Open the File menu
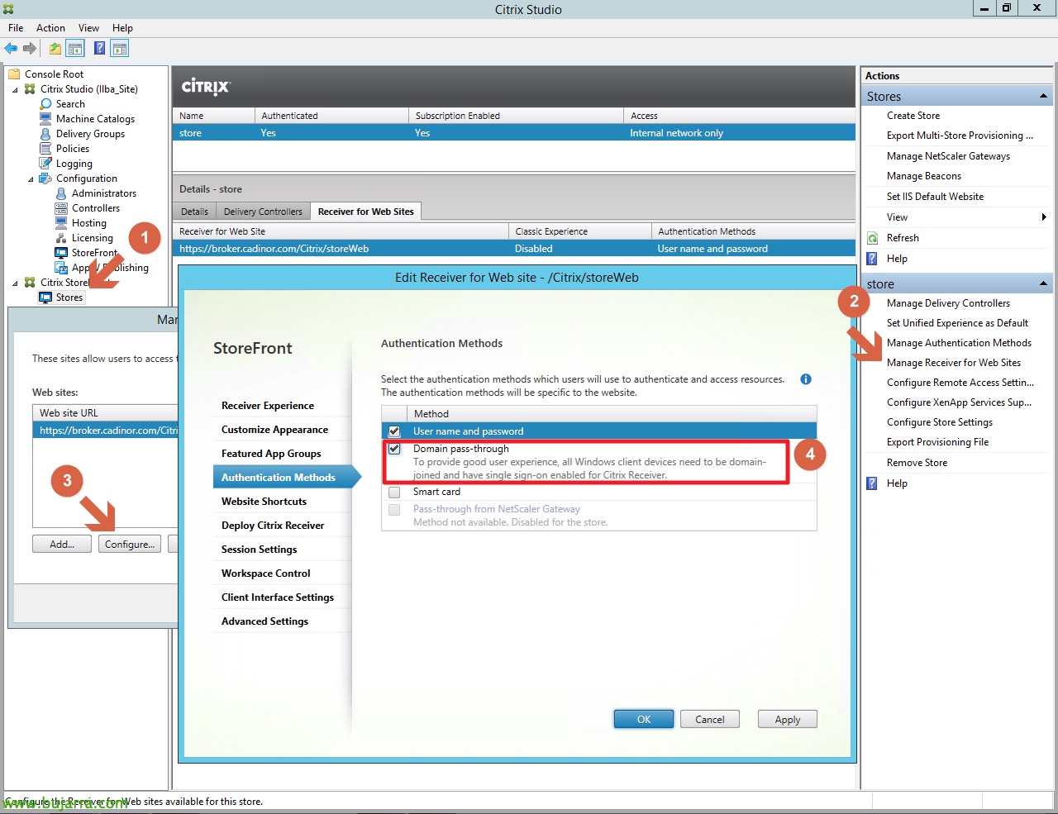1058x814 pixels. click(x=16, y=28)
